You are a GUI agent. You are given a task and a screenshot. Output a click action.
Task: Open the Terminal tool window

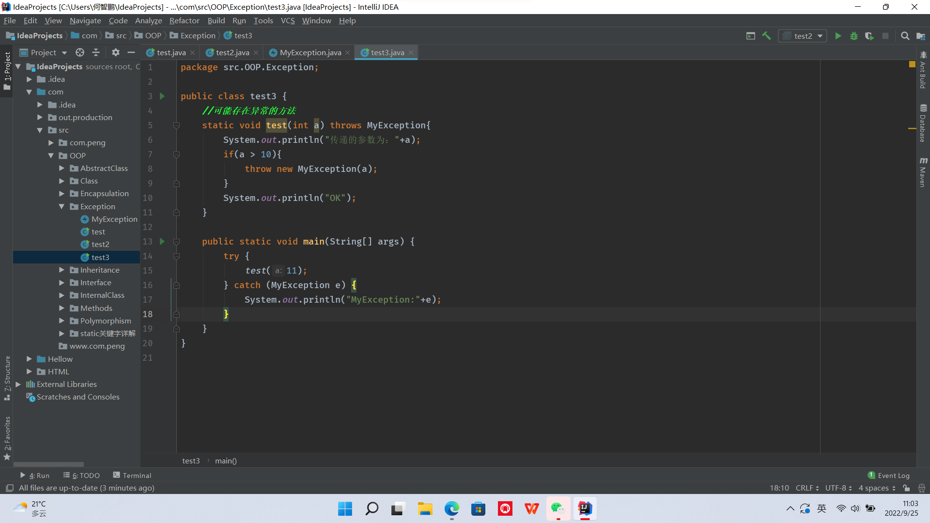132,475
